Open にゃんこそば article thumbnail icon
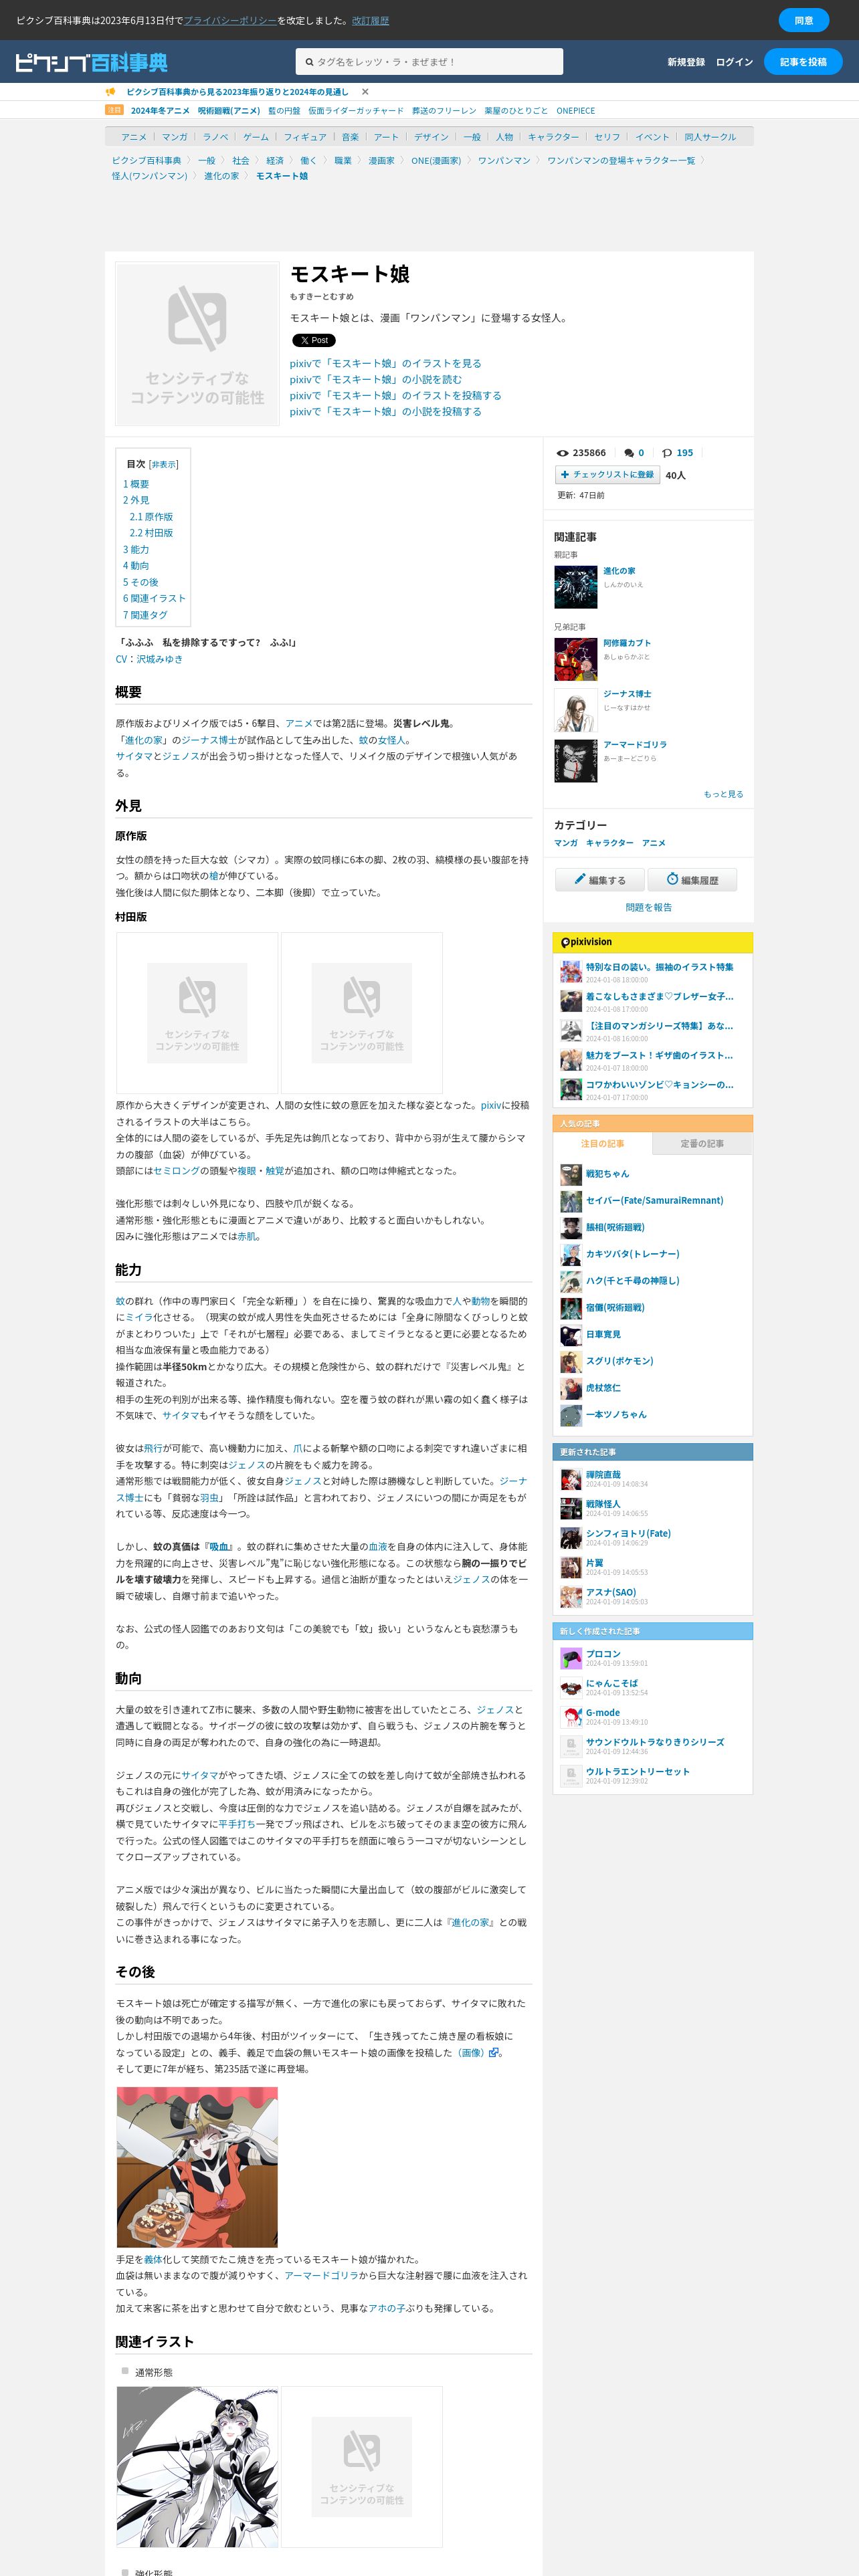The width and height of the screenshot is (859, 2576). 571,1689
